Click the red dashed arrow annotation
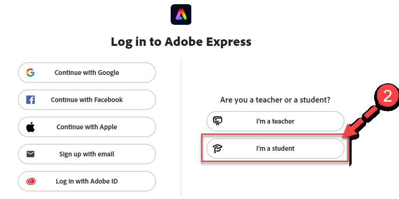399x199 pixels. coord(362,121)
